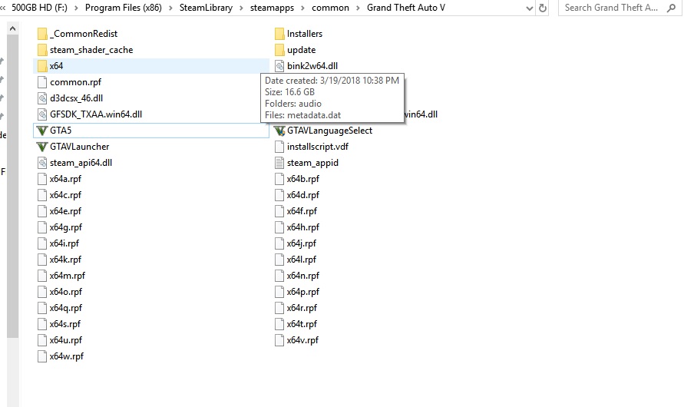The image size is (684, 407).
Task: Click the x64e.rpf file icon
Action: [x=42, y=211]
